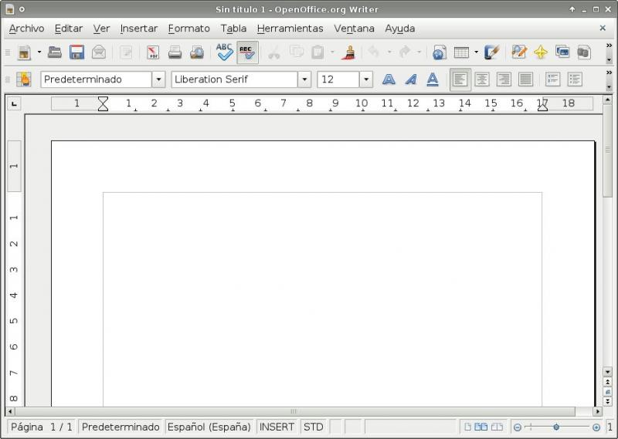Image resolution: width=618 pixels, height=439 pixels.
Task: Toggle bulleted list
Action: coord(575,79)
